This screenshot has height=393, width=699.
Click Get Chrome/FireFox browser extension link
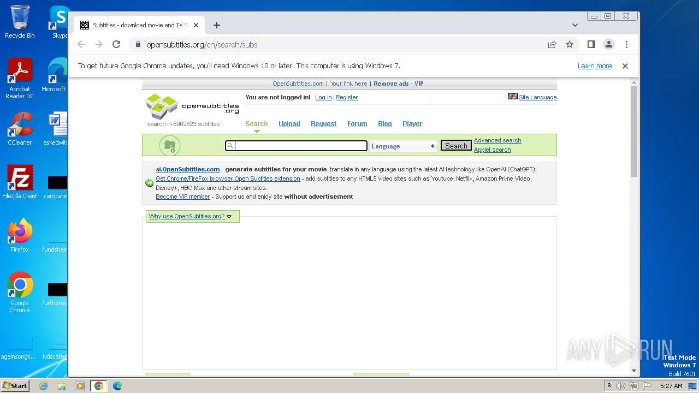coord(228,178)
